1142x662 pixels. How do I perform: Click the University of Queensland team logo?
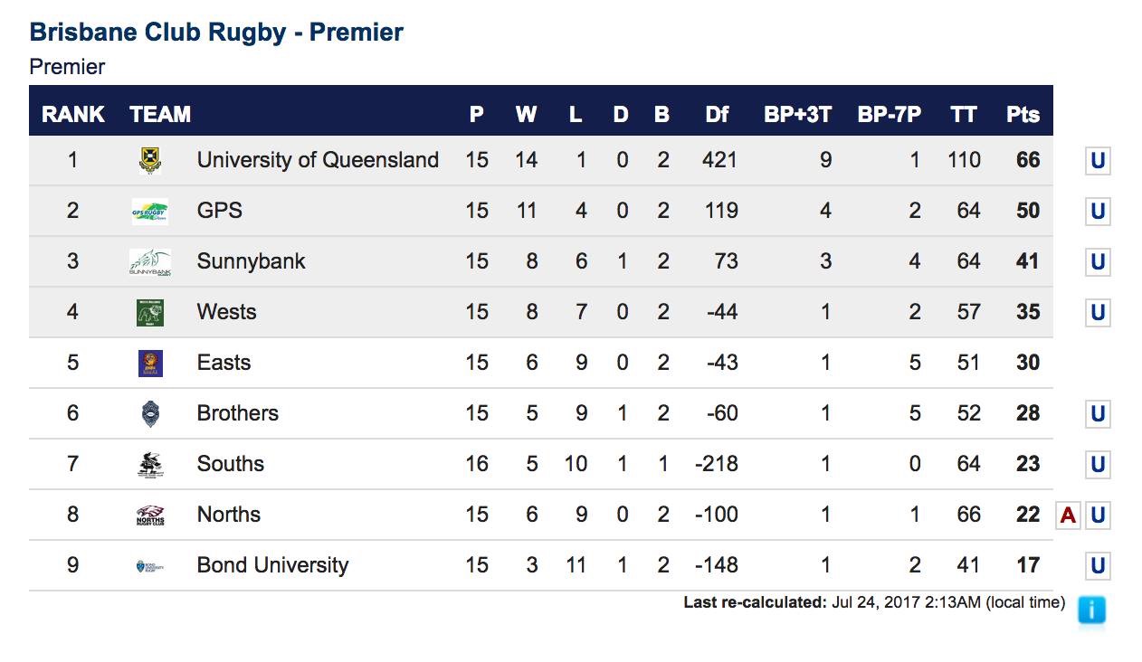coord(149,161)
